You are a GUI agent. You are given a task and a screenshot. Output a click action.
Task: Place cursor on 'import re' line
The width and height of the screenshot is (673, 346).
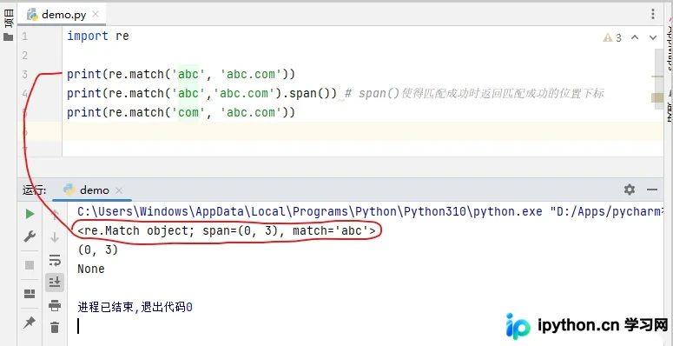pos(98,37)
